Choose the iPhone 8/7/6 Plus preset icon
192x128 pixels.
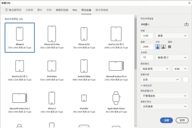click(x=52, y=34)
